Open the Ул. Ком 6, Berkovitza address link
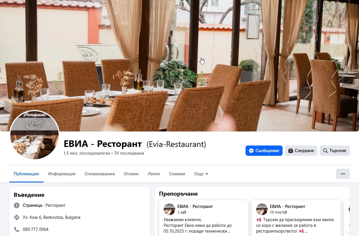 [52, 217]
